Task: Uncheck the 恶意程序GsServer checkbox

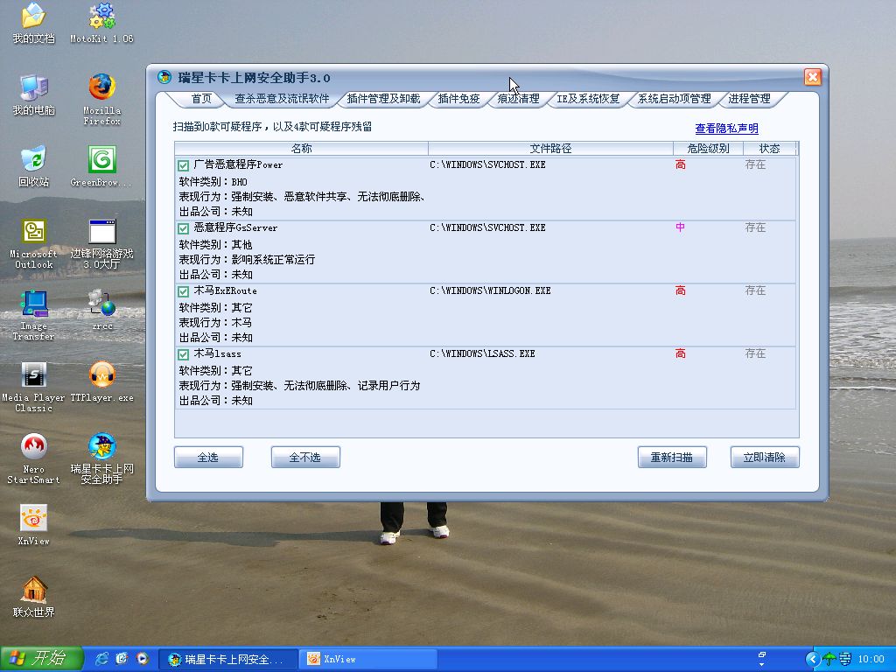Action: click(183, 228)
